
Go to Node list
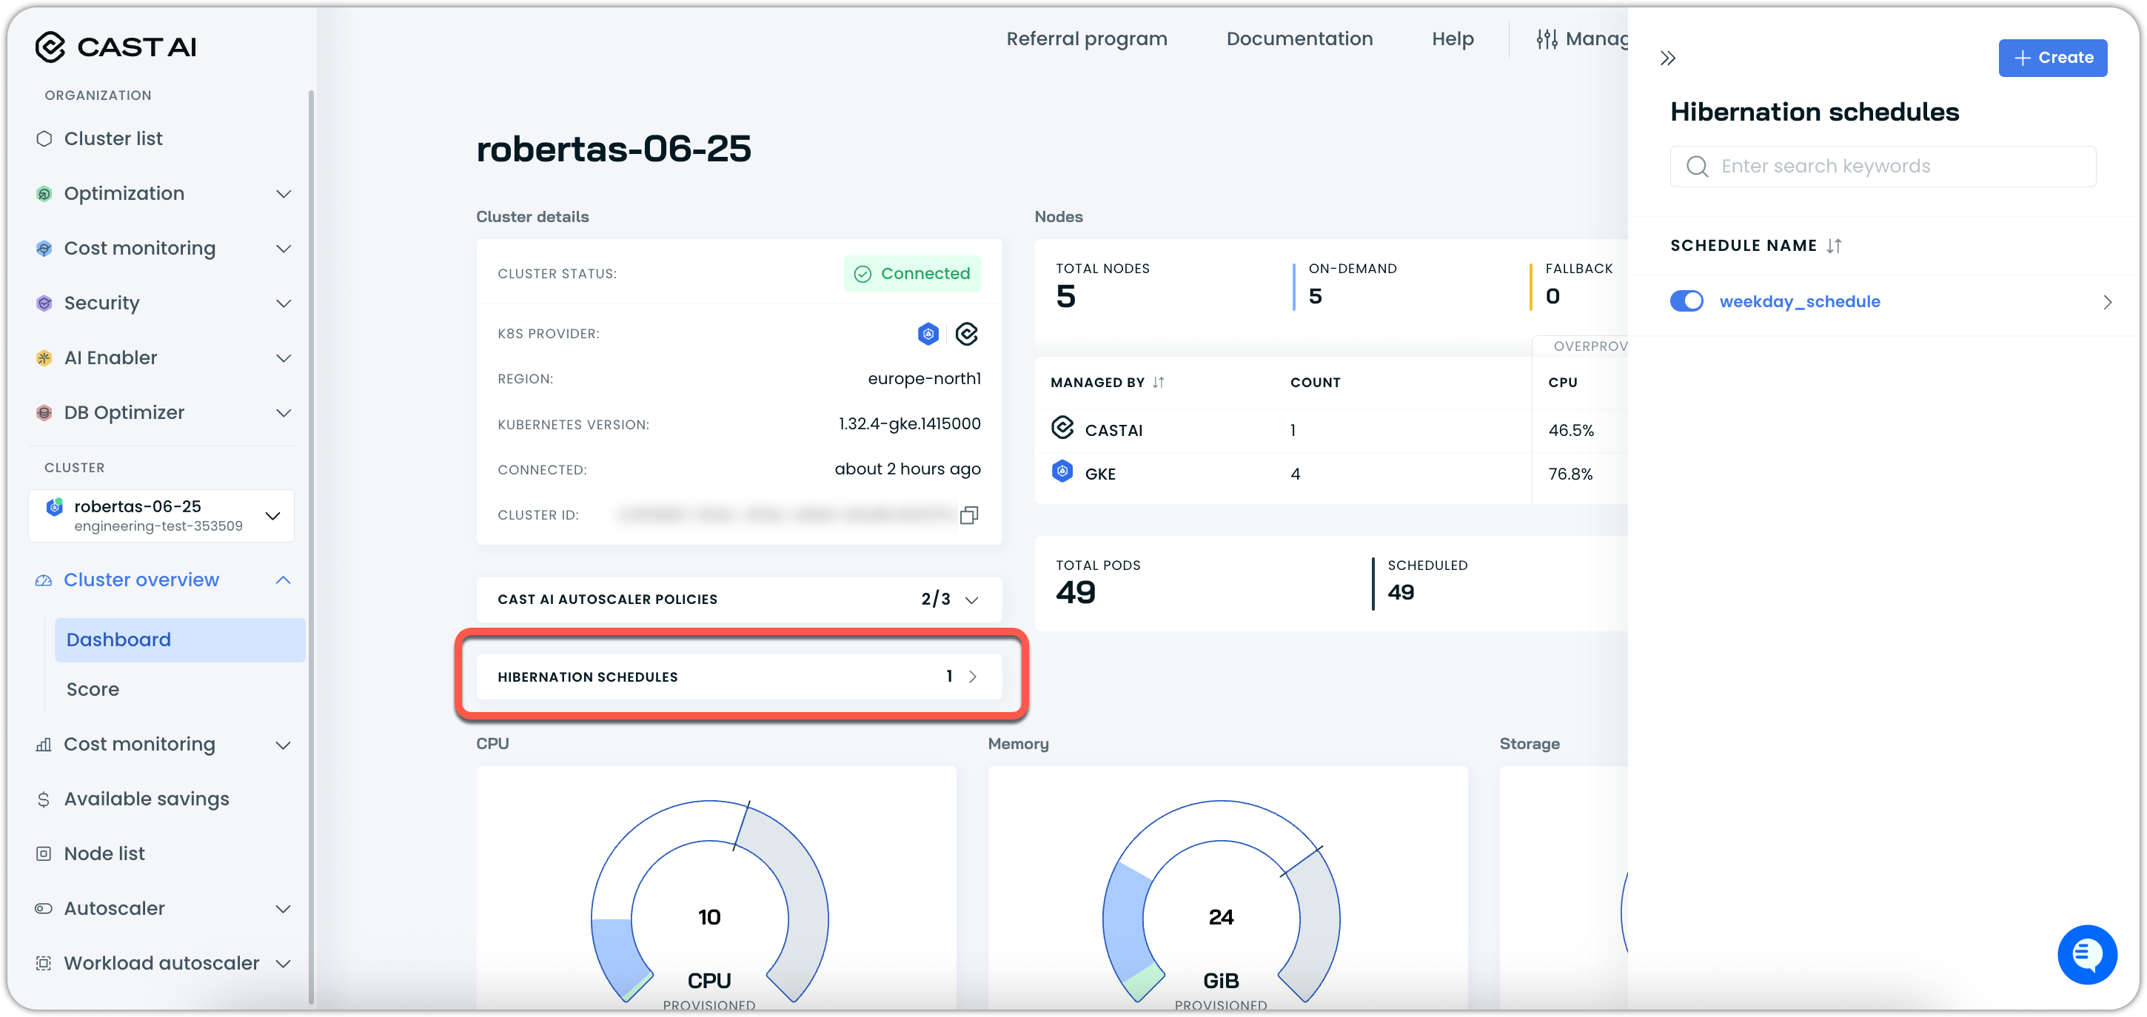(104, 853)
